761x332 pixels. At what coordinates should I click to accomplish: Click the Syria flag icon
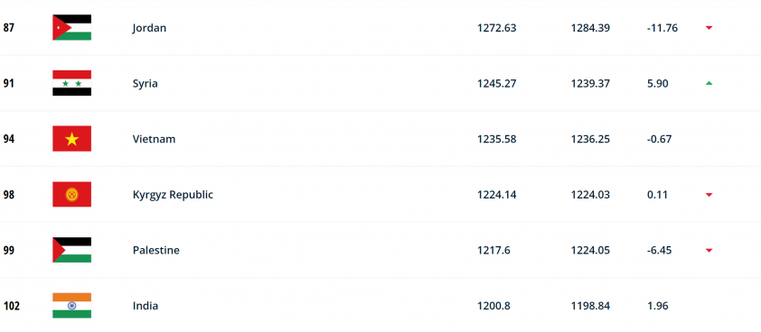pyautogui.click(x=71, y=83)
